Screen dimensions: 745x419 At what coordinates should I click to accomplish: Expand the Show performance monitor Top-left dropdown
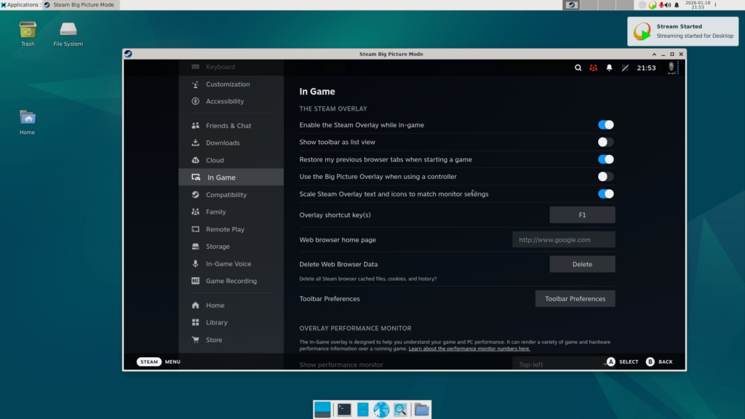click(x=564, y=364)
